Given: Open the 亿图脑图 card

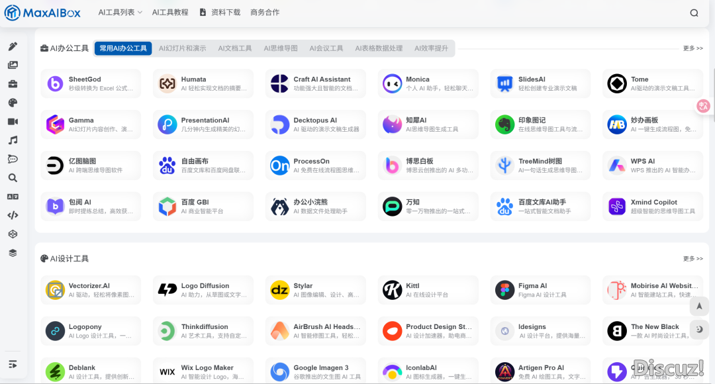Looking at the screenshot, I should [91, 166].
